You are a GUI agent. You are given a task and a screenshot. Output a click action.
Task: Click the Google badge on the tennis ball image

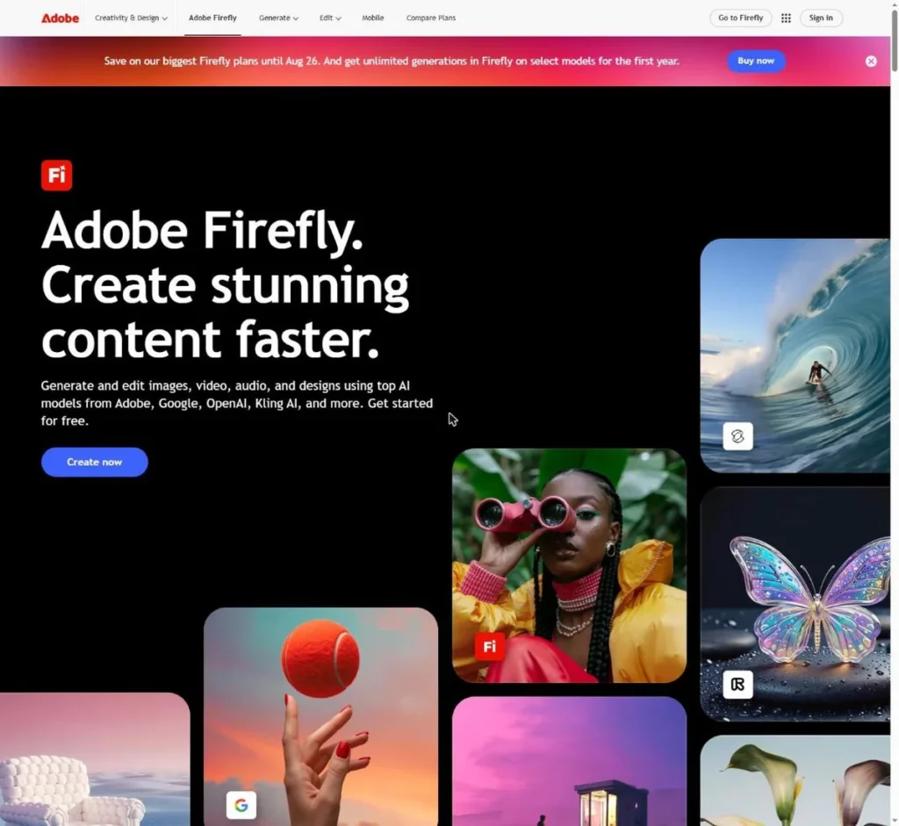[x=241, y=805]
